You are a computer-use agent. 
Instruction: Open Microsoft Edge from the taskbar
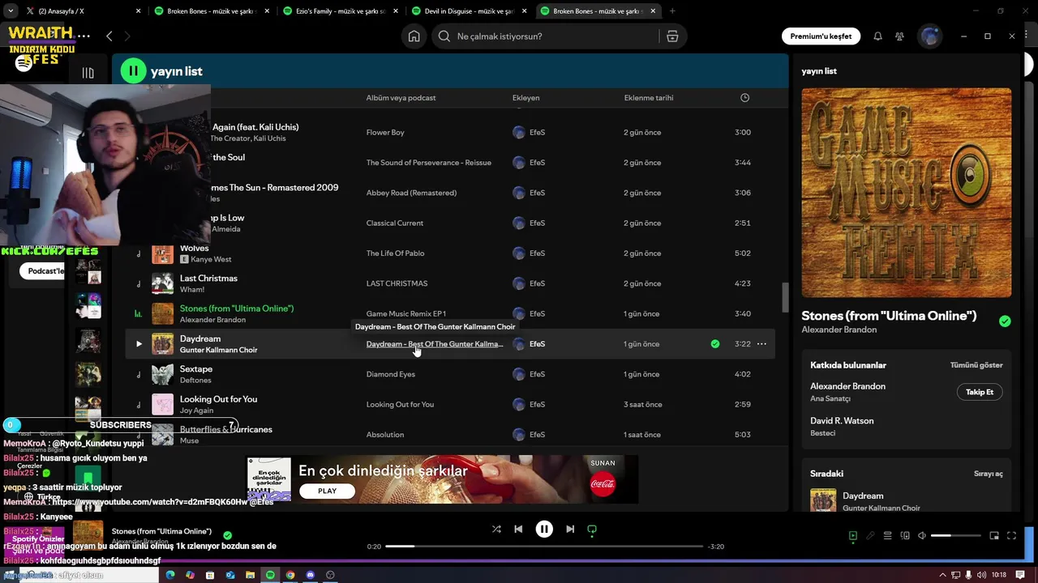[170, 575]
